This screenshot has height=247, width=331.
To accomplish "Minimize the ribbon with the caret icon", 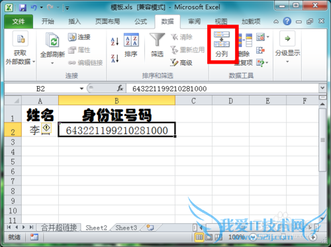I will pos(276,21).
